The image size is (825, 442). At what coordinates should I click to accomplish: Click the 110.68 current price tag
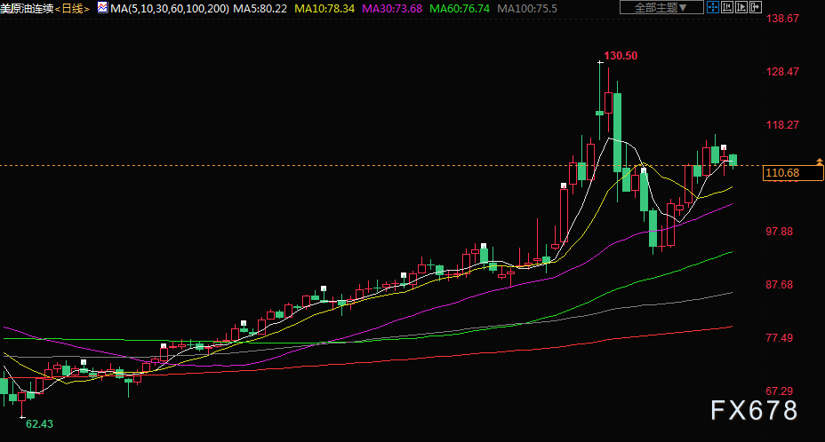[x=793, y=173]
